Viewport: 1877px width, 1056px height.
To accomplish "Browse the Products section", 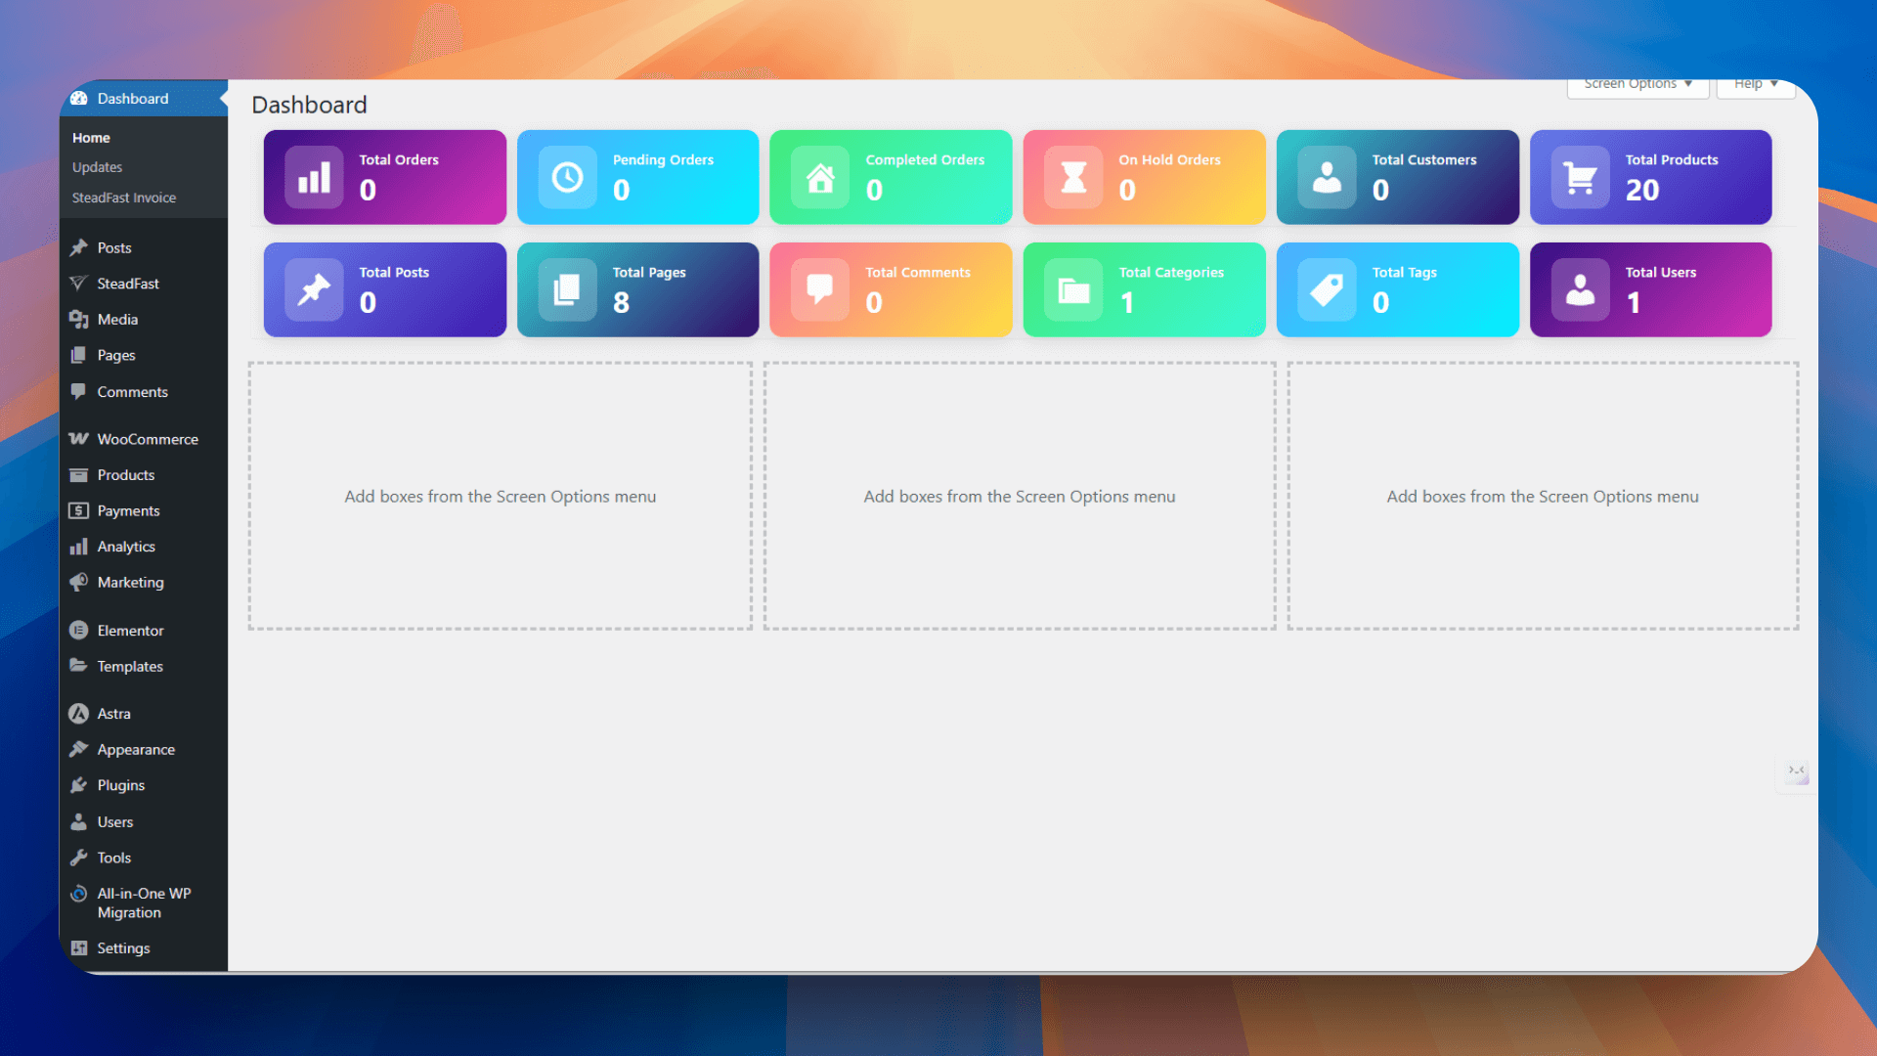I will pos(125,474).
